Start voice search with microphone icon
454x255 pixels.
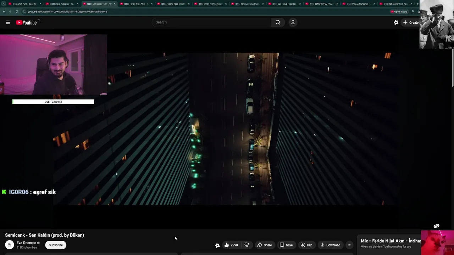[293, 22]
